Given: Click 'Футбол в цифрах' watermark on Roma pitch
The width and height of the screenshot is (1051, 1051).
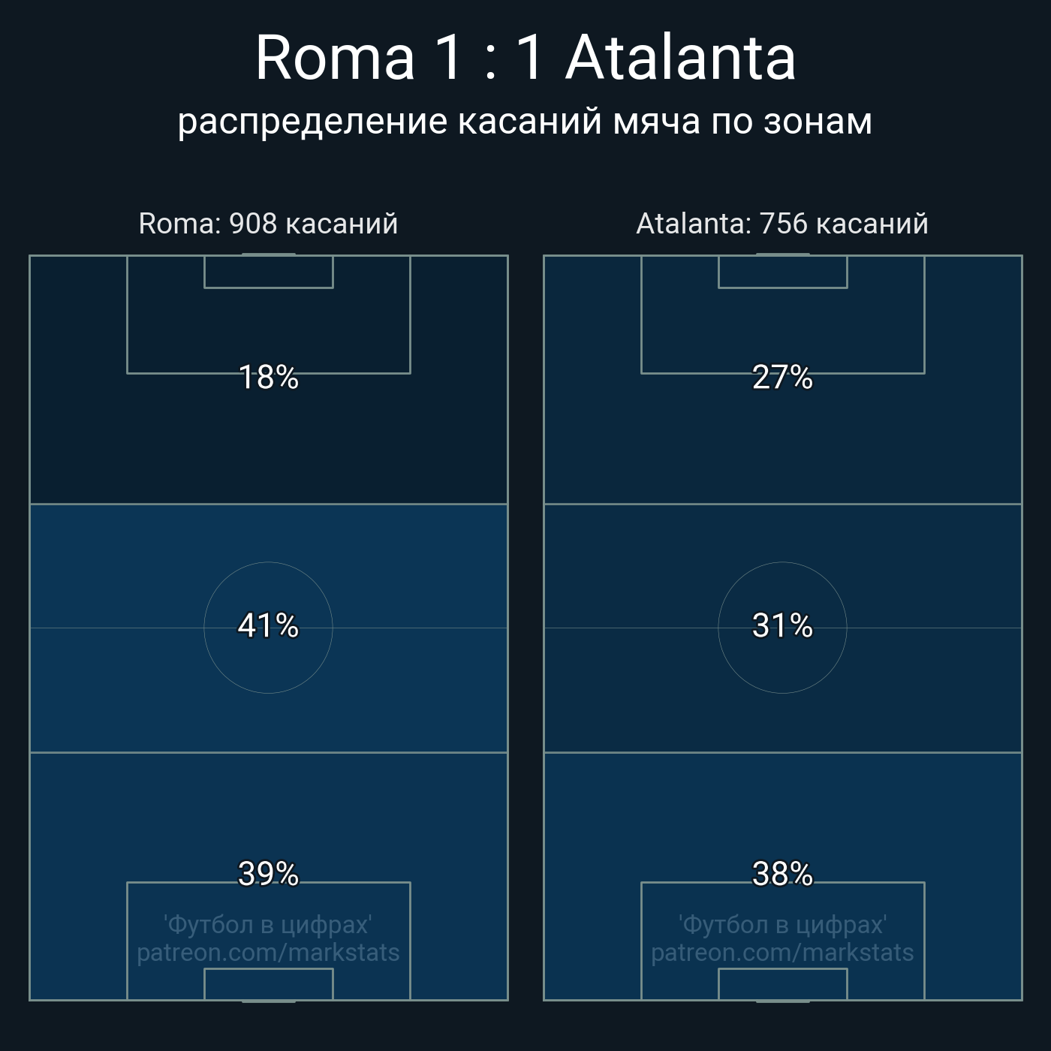Looking at the screenshot, I should point(268,925).
